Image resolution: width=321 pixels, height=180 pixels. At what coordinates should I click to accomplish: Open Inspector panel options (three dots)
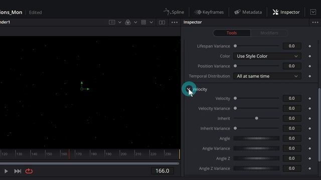point(315,22)
